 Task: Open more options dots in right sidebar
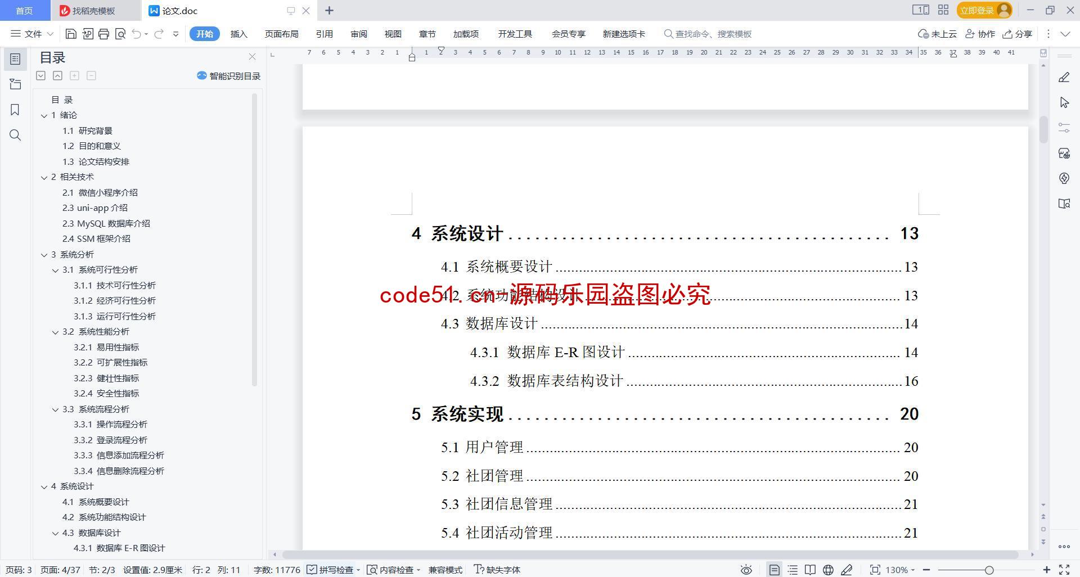click(1064, 546)
